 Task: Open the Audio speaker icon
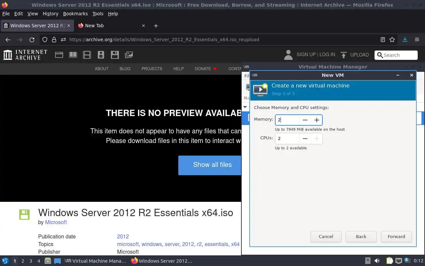tap(101, 55)
